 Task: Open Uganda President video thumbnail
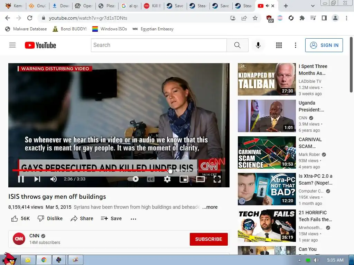(267, 116)
